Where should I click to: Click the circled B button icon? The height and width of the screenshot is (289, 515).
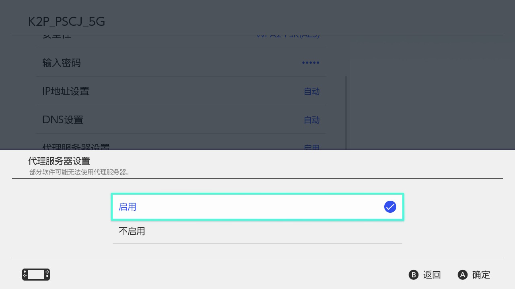(x=414, y=275)
